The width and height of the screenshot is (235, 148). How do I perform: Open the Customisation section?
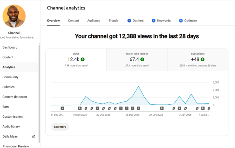click(12, 117)
